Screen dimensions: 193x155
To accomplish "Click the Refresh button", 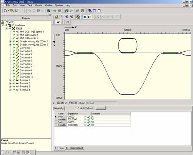I will [100, 108].
